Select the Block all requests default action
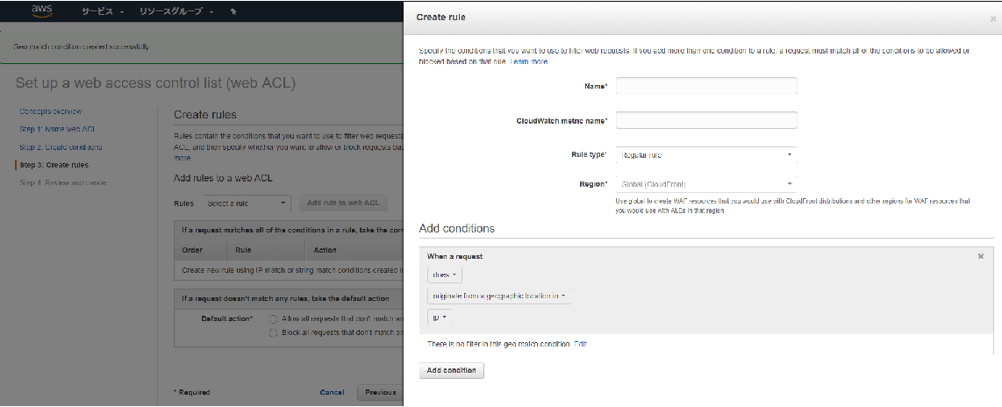The height and width of the screenshot is (407, 1002). click(x=274, y=332)
